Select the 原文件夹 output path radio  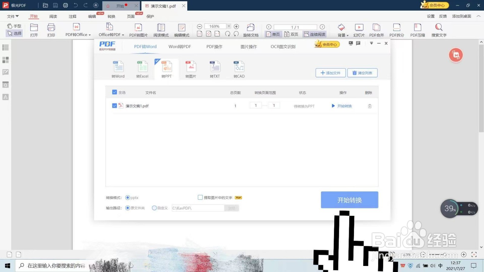[128, 208]
